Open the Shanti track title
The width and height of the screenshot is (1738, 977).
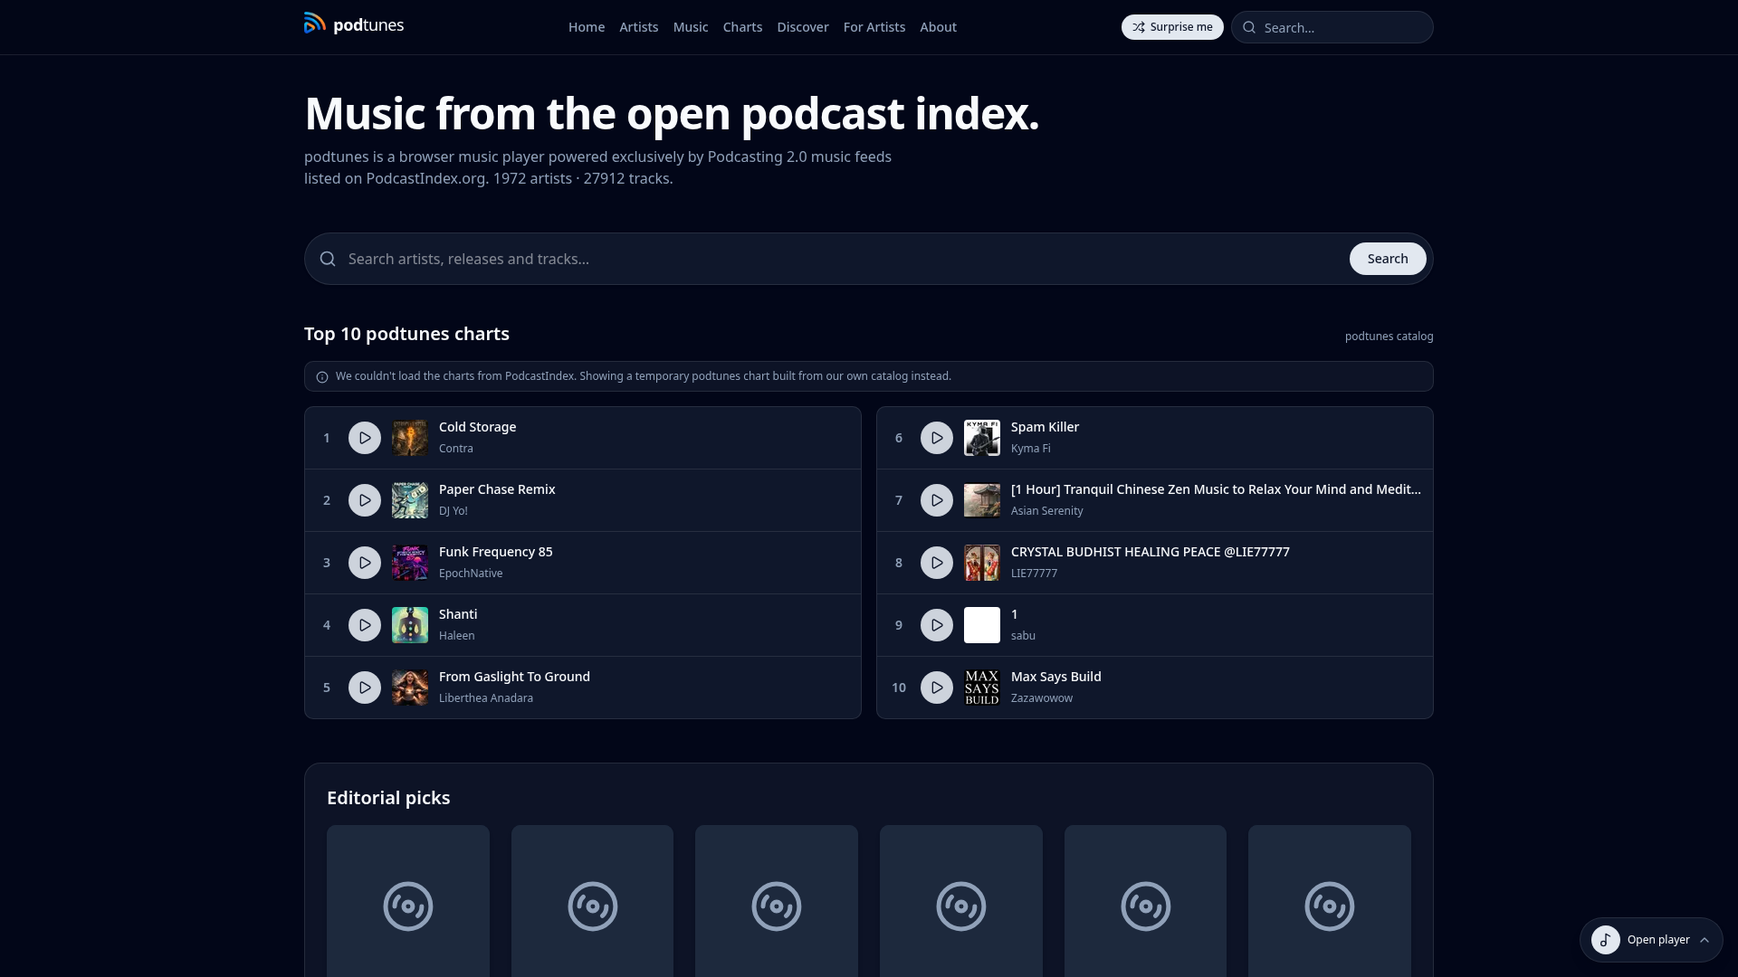click(458, 614)
